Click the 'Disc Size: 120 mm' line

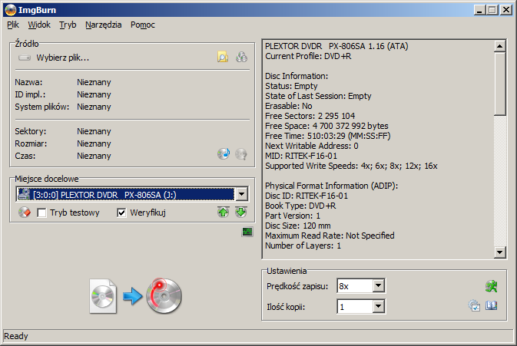coord(298,226)
